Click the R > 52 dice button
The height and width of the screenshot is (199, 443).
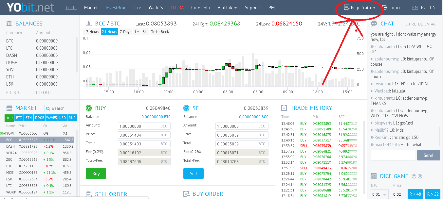pyautogui.click(x=433, y=194)
